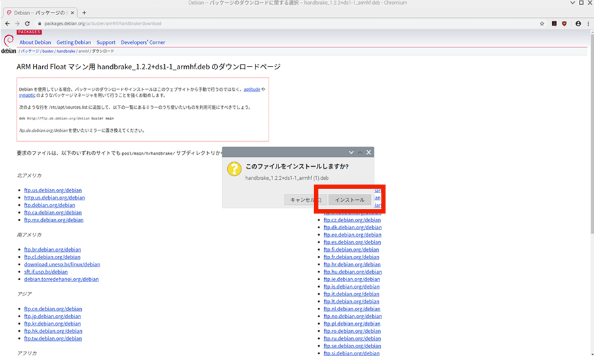This screenshot has height=356, width=594.
Task: Open ftp.es.debian.org/debian mirror
Action: (x=352, y=242)
